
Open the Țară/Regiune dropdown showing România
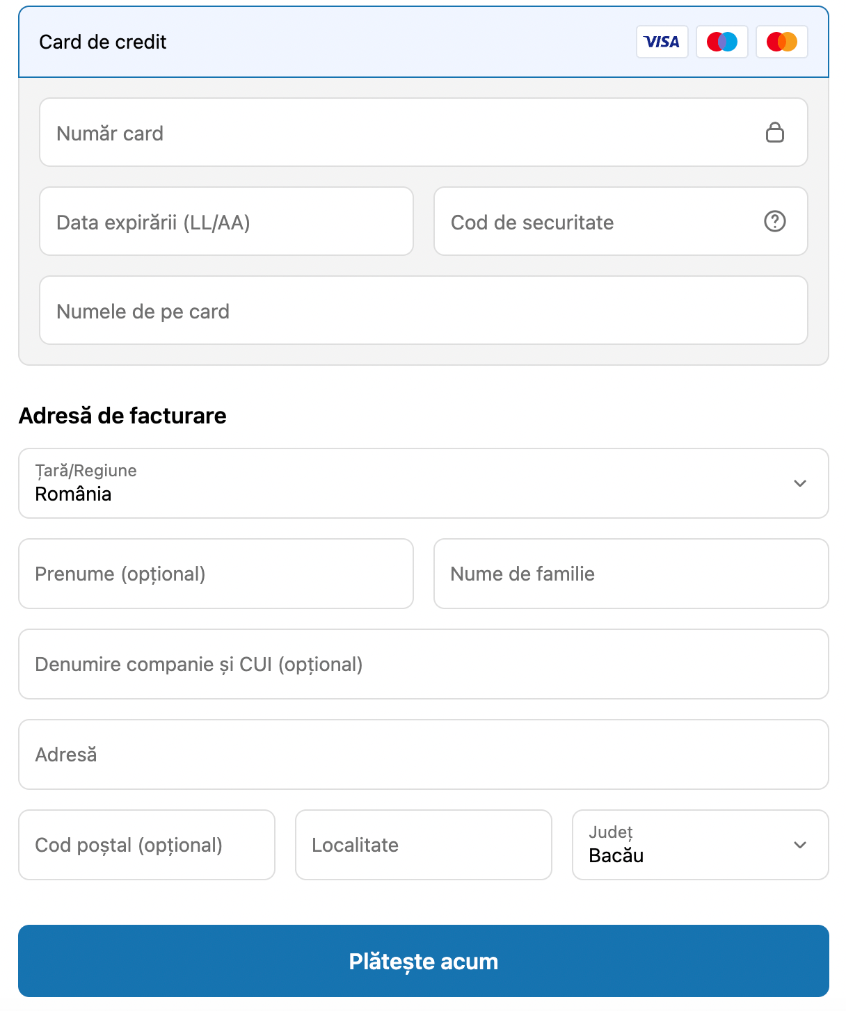tap(423, 483)
